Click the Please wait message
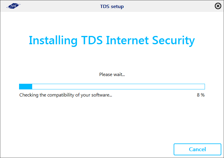 click(x=112, y=74)
